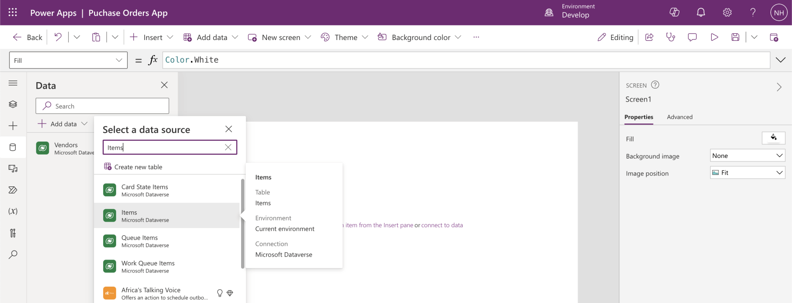This screenshot has height=303, width=792.
Task: Select Work Queue Items table
Action: tap(167, 266)
